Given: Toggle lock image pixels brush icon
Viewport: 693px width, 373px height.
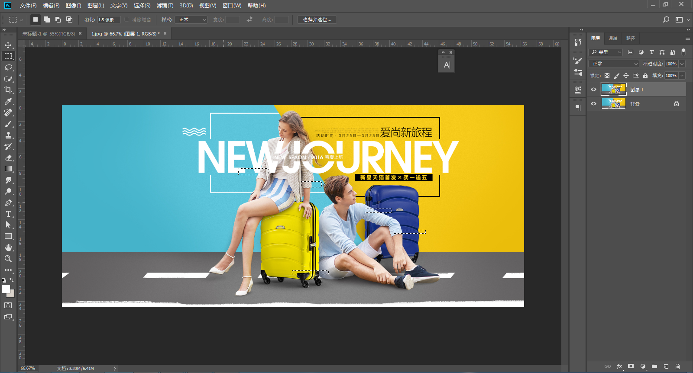Looking at the screenshot, I should click(x=617, y=76).
